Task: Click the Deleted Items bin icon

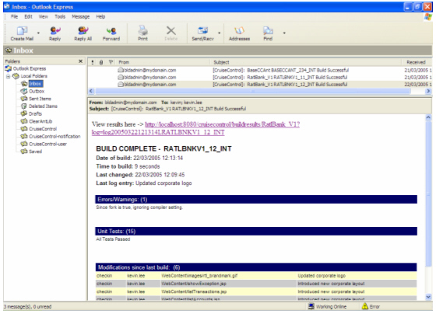Action: (24, 106)
